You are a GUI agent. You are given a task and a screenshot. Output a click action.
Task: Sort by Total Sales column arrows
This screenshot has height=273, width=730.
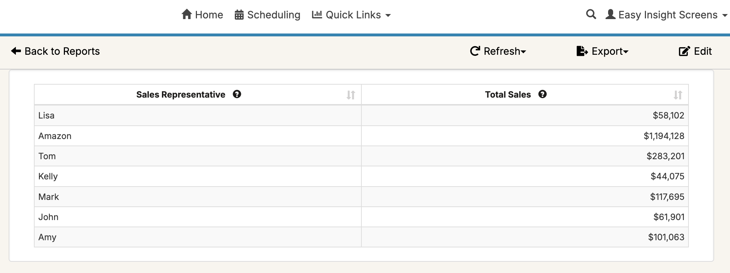click(x=678, y=95)
